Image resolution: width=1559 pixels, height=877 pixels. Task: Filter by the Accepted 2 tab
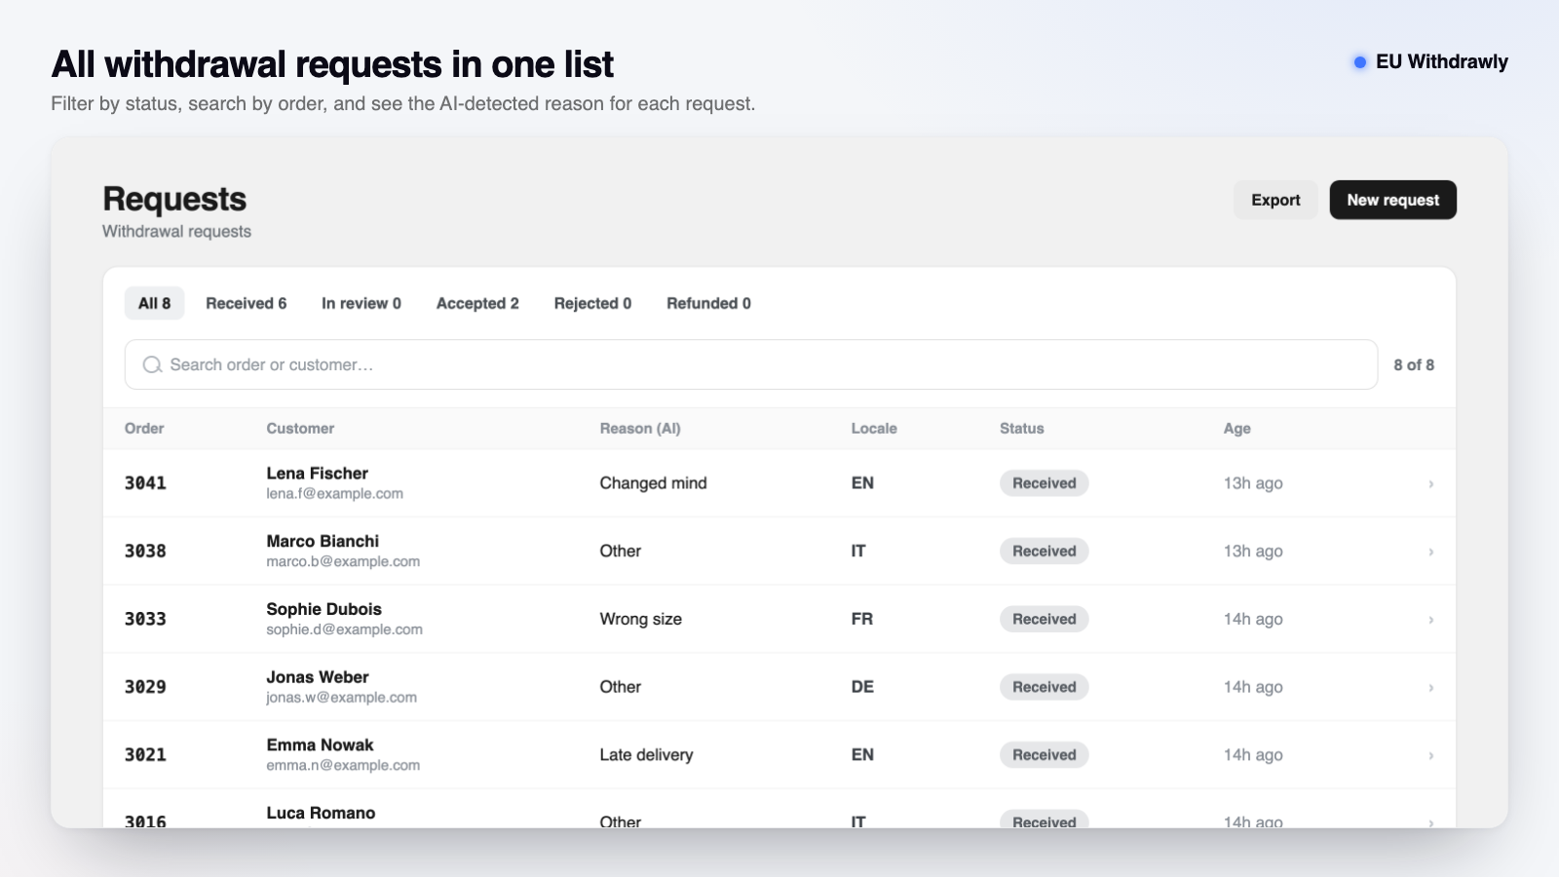pyautogui.click(x=477, y=303)
